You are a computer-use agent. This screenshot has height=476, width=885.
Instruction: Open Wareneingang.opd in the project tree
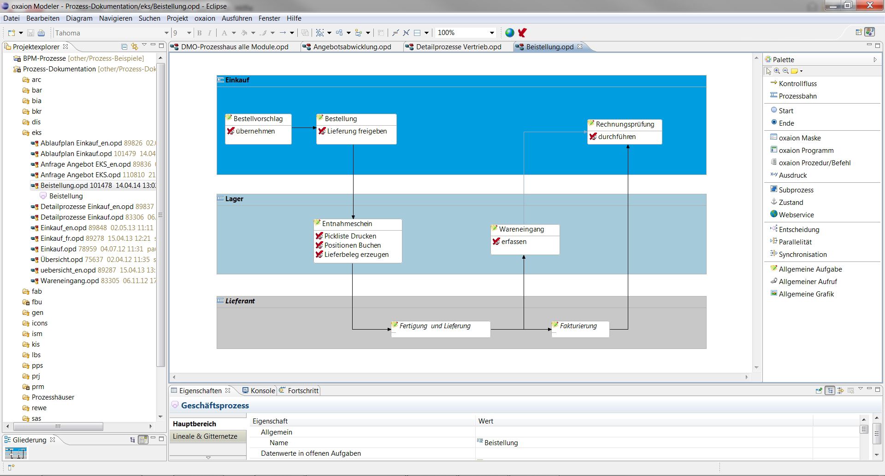coord(70,281)
